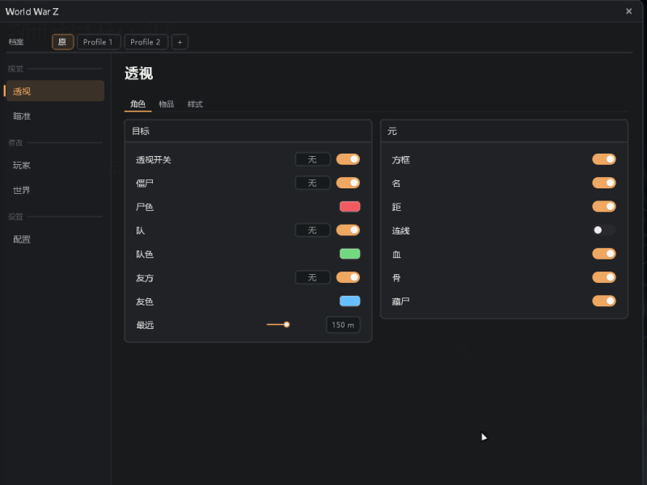Viewport: 647px width, 485px height.
Task: Click the 队 row hotkey box
Action: click(x=312, y=230)
